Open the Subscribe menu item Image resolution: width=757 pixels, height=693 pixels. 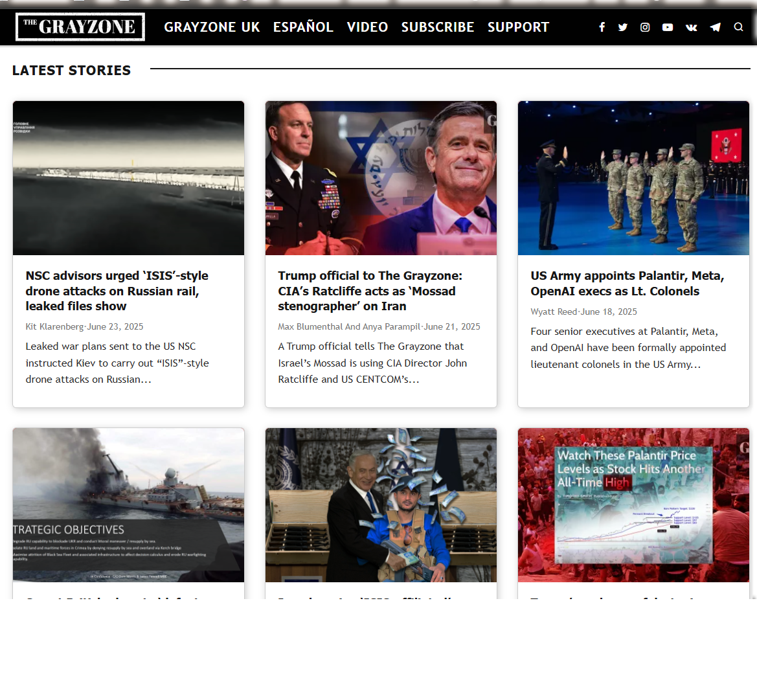[x=438, y=27]
